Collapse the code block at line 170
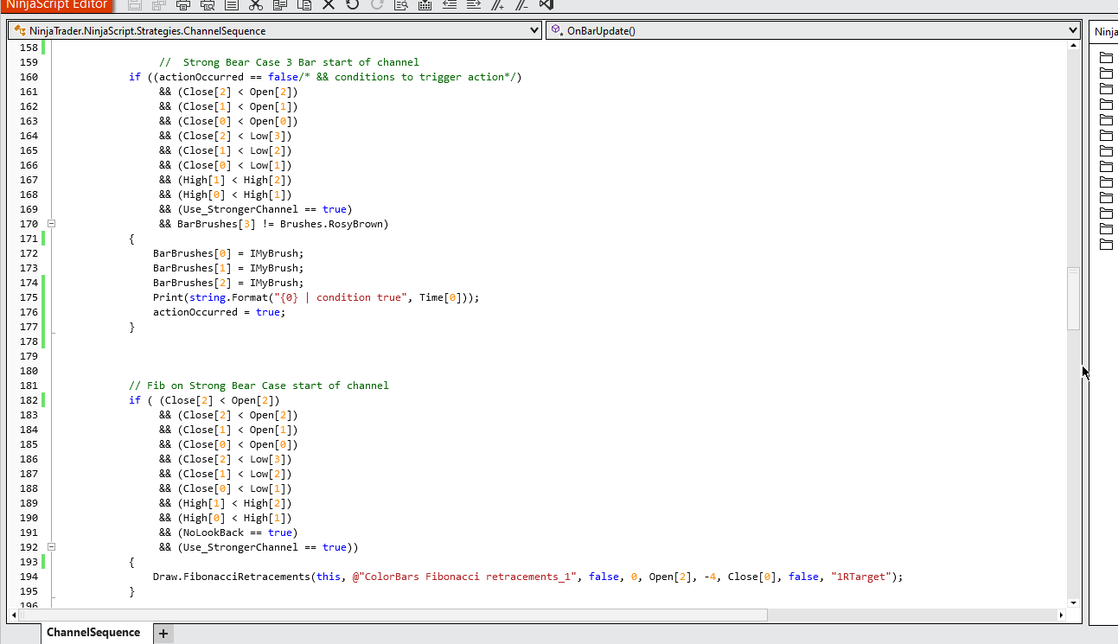This screenshot has height=644, width=1118. [x=51, y=224]
